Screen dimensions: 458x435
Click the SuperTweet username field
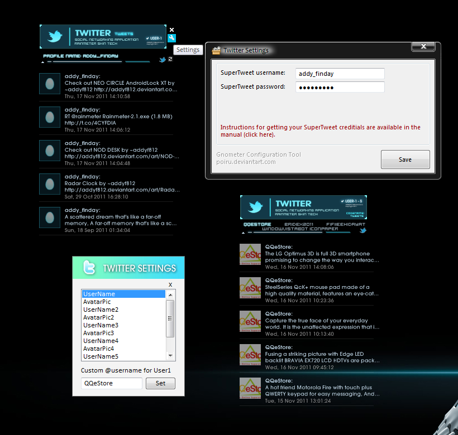340,74
